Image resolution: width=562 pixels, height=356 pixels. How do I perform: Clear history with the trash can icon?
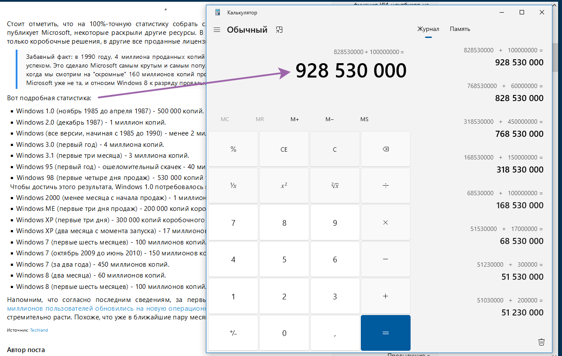(541, 342)
